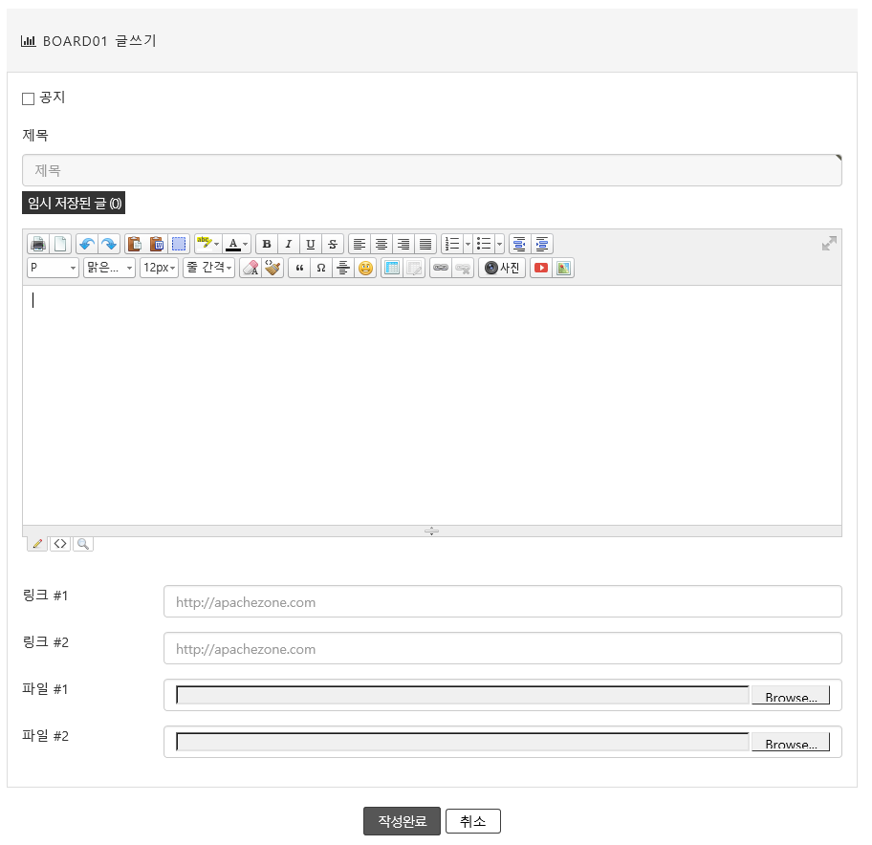
Task: Apply the font color A button
Action: pyautogui.click(x=233, y=244)
